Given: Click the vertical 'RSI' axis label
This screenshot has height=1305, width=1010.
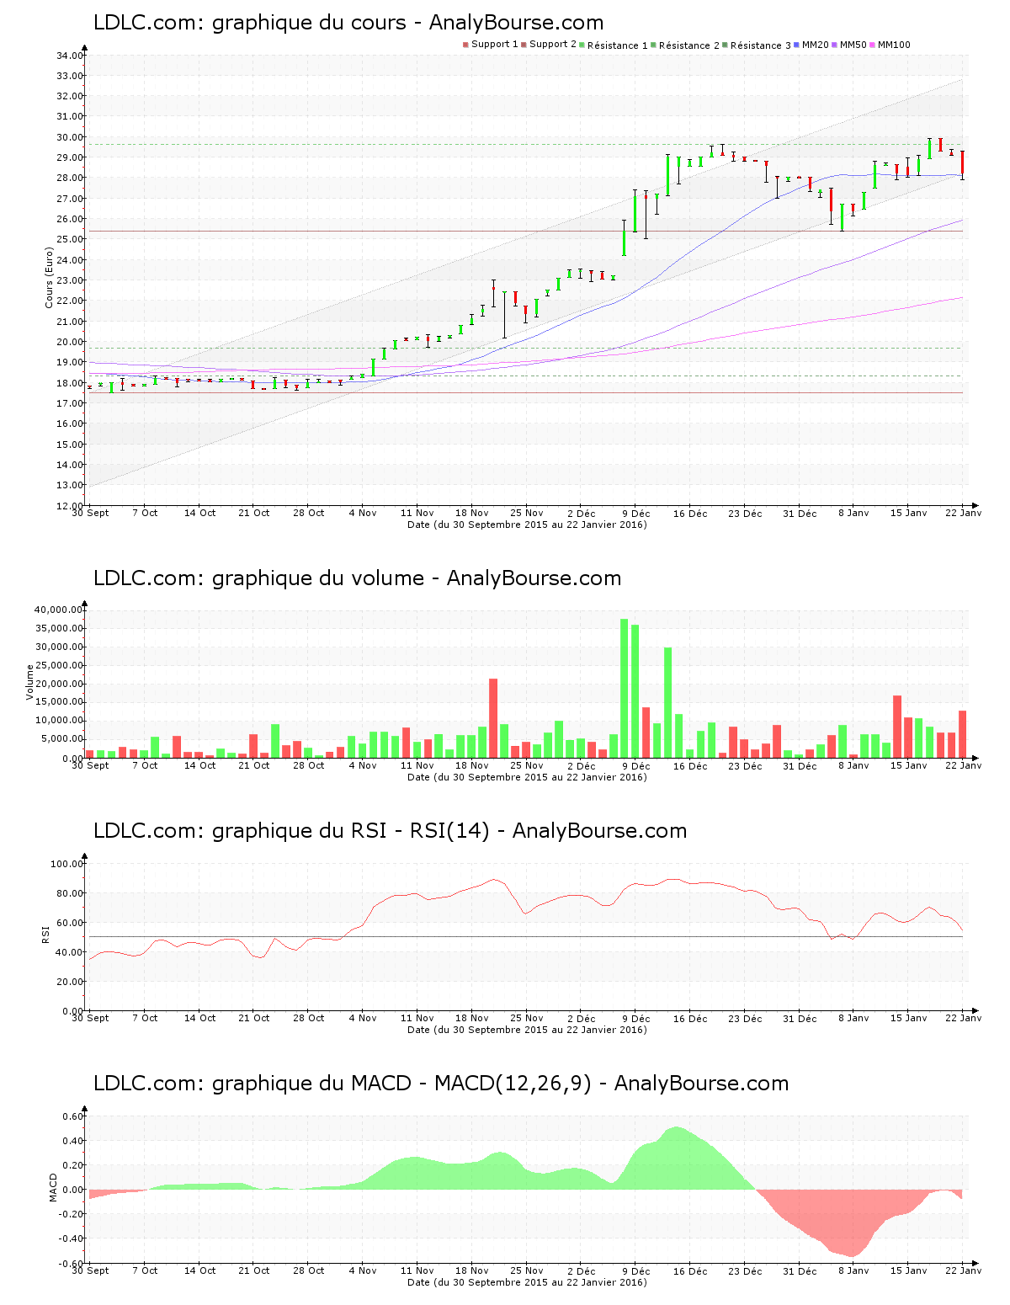Looking at the screenshot, I should (x=45, y=934).
